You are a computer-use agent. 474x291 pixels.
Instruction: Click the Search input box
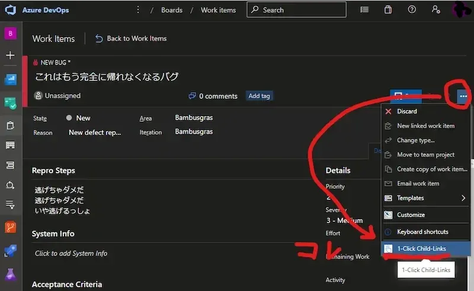(296, 10)
